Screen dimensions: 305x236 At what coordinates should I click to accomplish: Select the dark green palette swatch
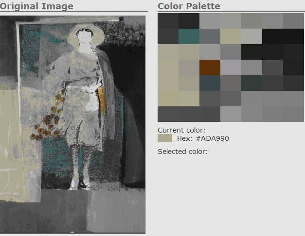[251, 83]
